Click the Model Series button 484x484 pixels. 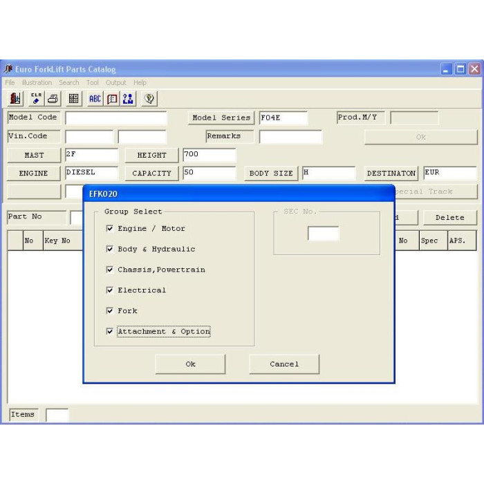(x=221, y=118)
